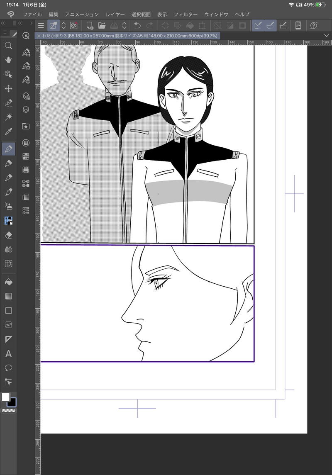Image resolution: width=332 pixels, height=475 pixels.
Task: Click the Undo arrow
Action: (x=137, y=25)
